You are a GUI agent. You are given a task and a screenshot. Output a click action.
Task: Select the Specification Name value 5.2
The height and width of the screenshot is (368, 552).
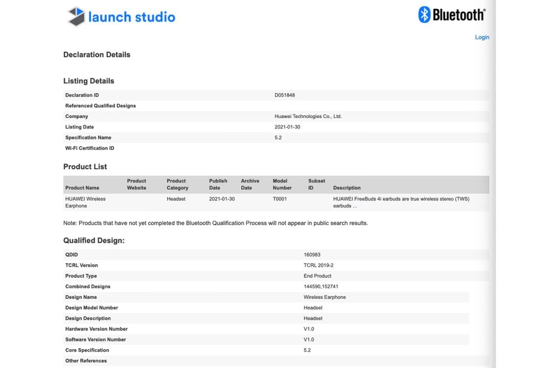click(x=278, y=137)
